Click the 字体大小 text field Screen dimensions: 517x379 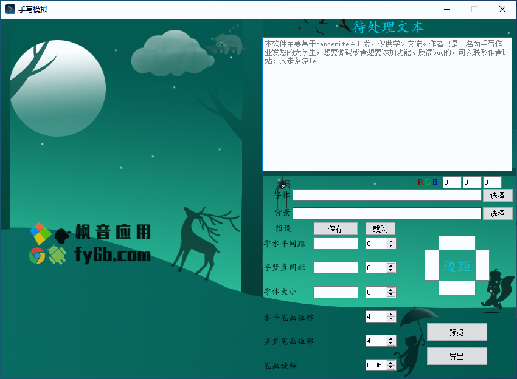point(336,292)
